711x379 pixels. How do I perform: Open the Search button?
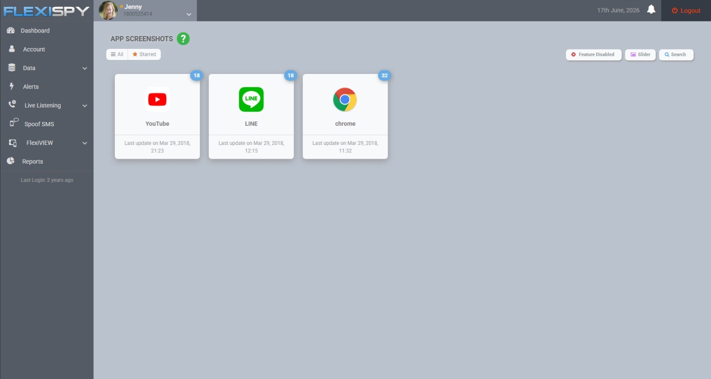coord(676,54)
